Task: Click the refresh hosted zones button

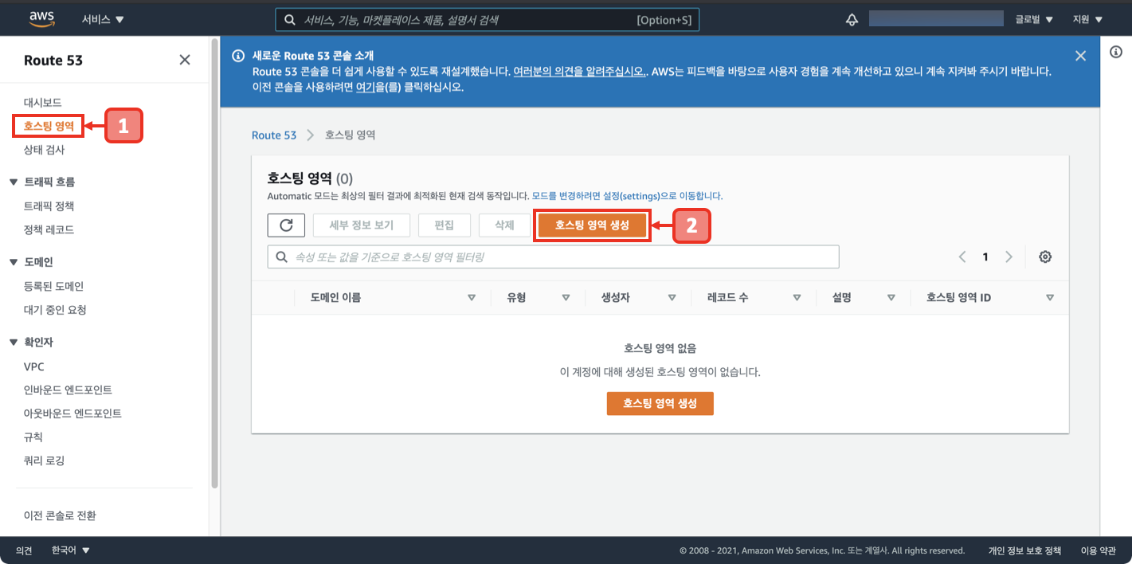Action: [x=287, y=225]
